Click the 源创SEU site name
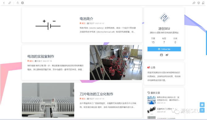 tap(164, 29)
